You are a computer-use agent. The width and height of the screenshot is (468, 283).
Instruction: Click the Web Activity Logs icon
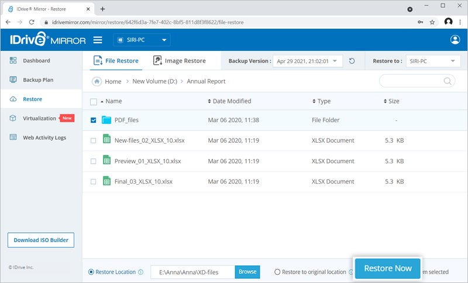pyautogui.click(x=13, y=137)
